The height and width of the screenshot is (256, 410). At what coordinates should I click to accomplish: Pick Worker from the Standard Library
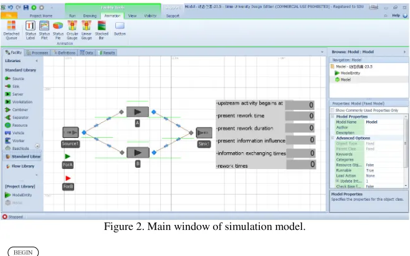[x=15, y=140]
